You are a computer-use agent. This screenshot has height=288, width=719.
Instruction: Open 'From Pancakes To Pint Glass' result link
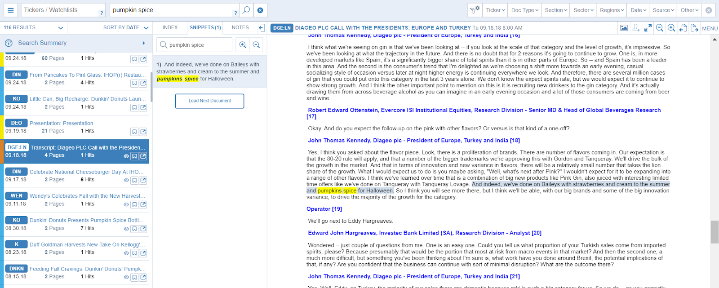pos(87,75)
